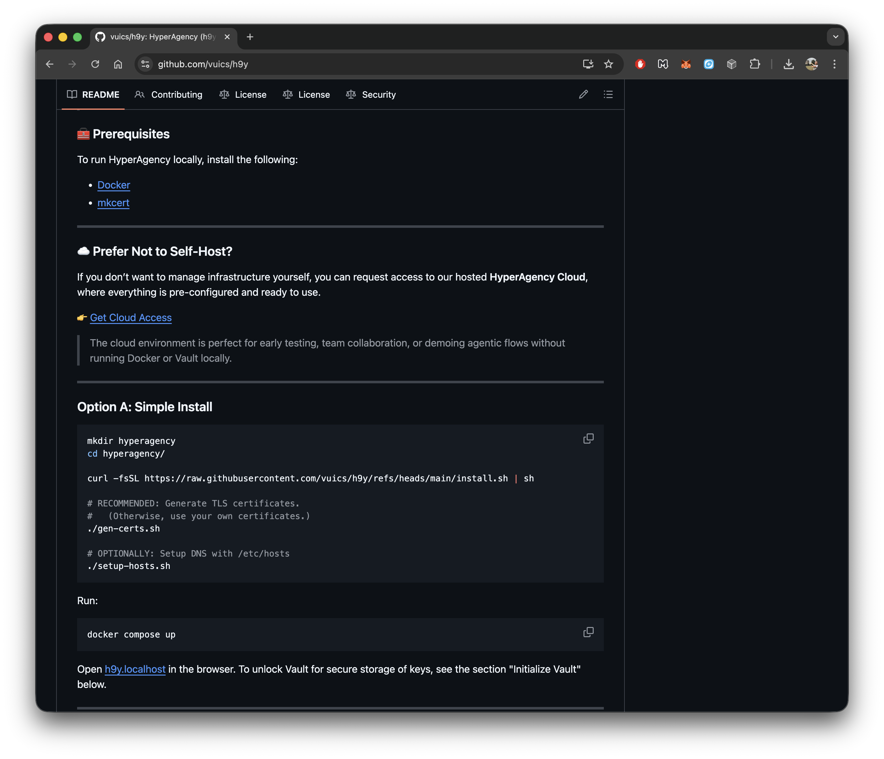Click the install app icon in address bar
The image size is (884, 759).
[588, 64]
